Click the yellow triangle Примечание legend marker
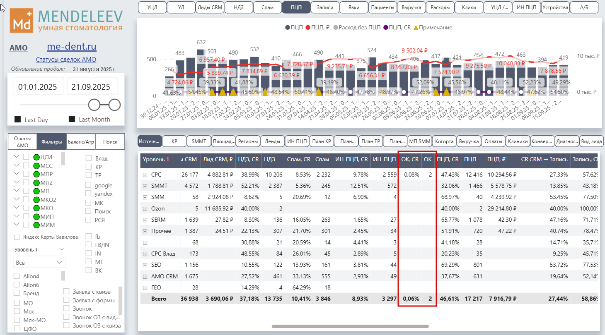Viewport: 605px width, 335px height. 416,28
